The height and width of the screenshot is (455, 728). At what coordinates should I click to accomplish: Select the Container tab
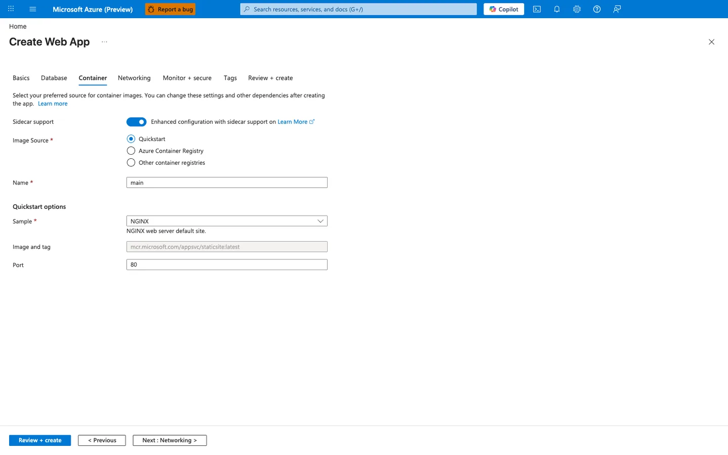click(x=93, y=78)
